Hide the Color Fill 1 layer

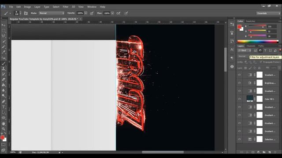coord(239,99)
